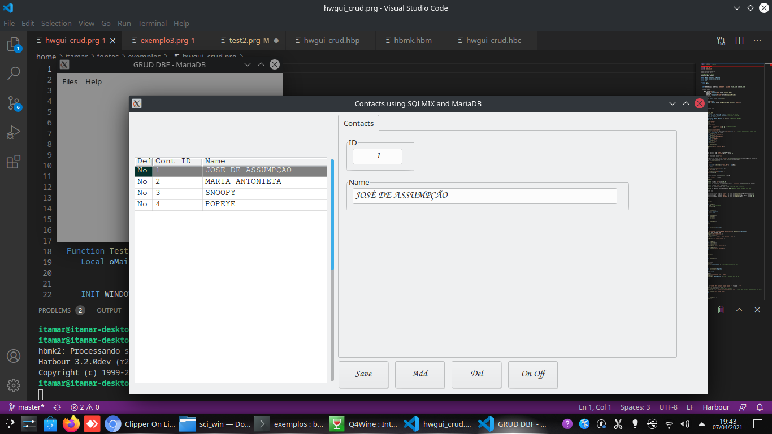Viewport: 772px width, 434px height.
Task: Open Source Control view icon
Action: pyautogui.click(x=14, y=103)
